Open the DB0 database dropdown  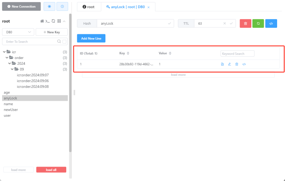[18, 32]
